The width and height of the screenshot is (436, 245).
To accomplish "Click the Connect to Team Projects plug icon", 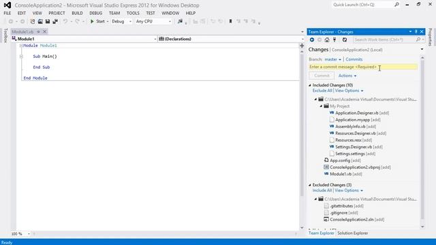I will coord(334,39).
